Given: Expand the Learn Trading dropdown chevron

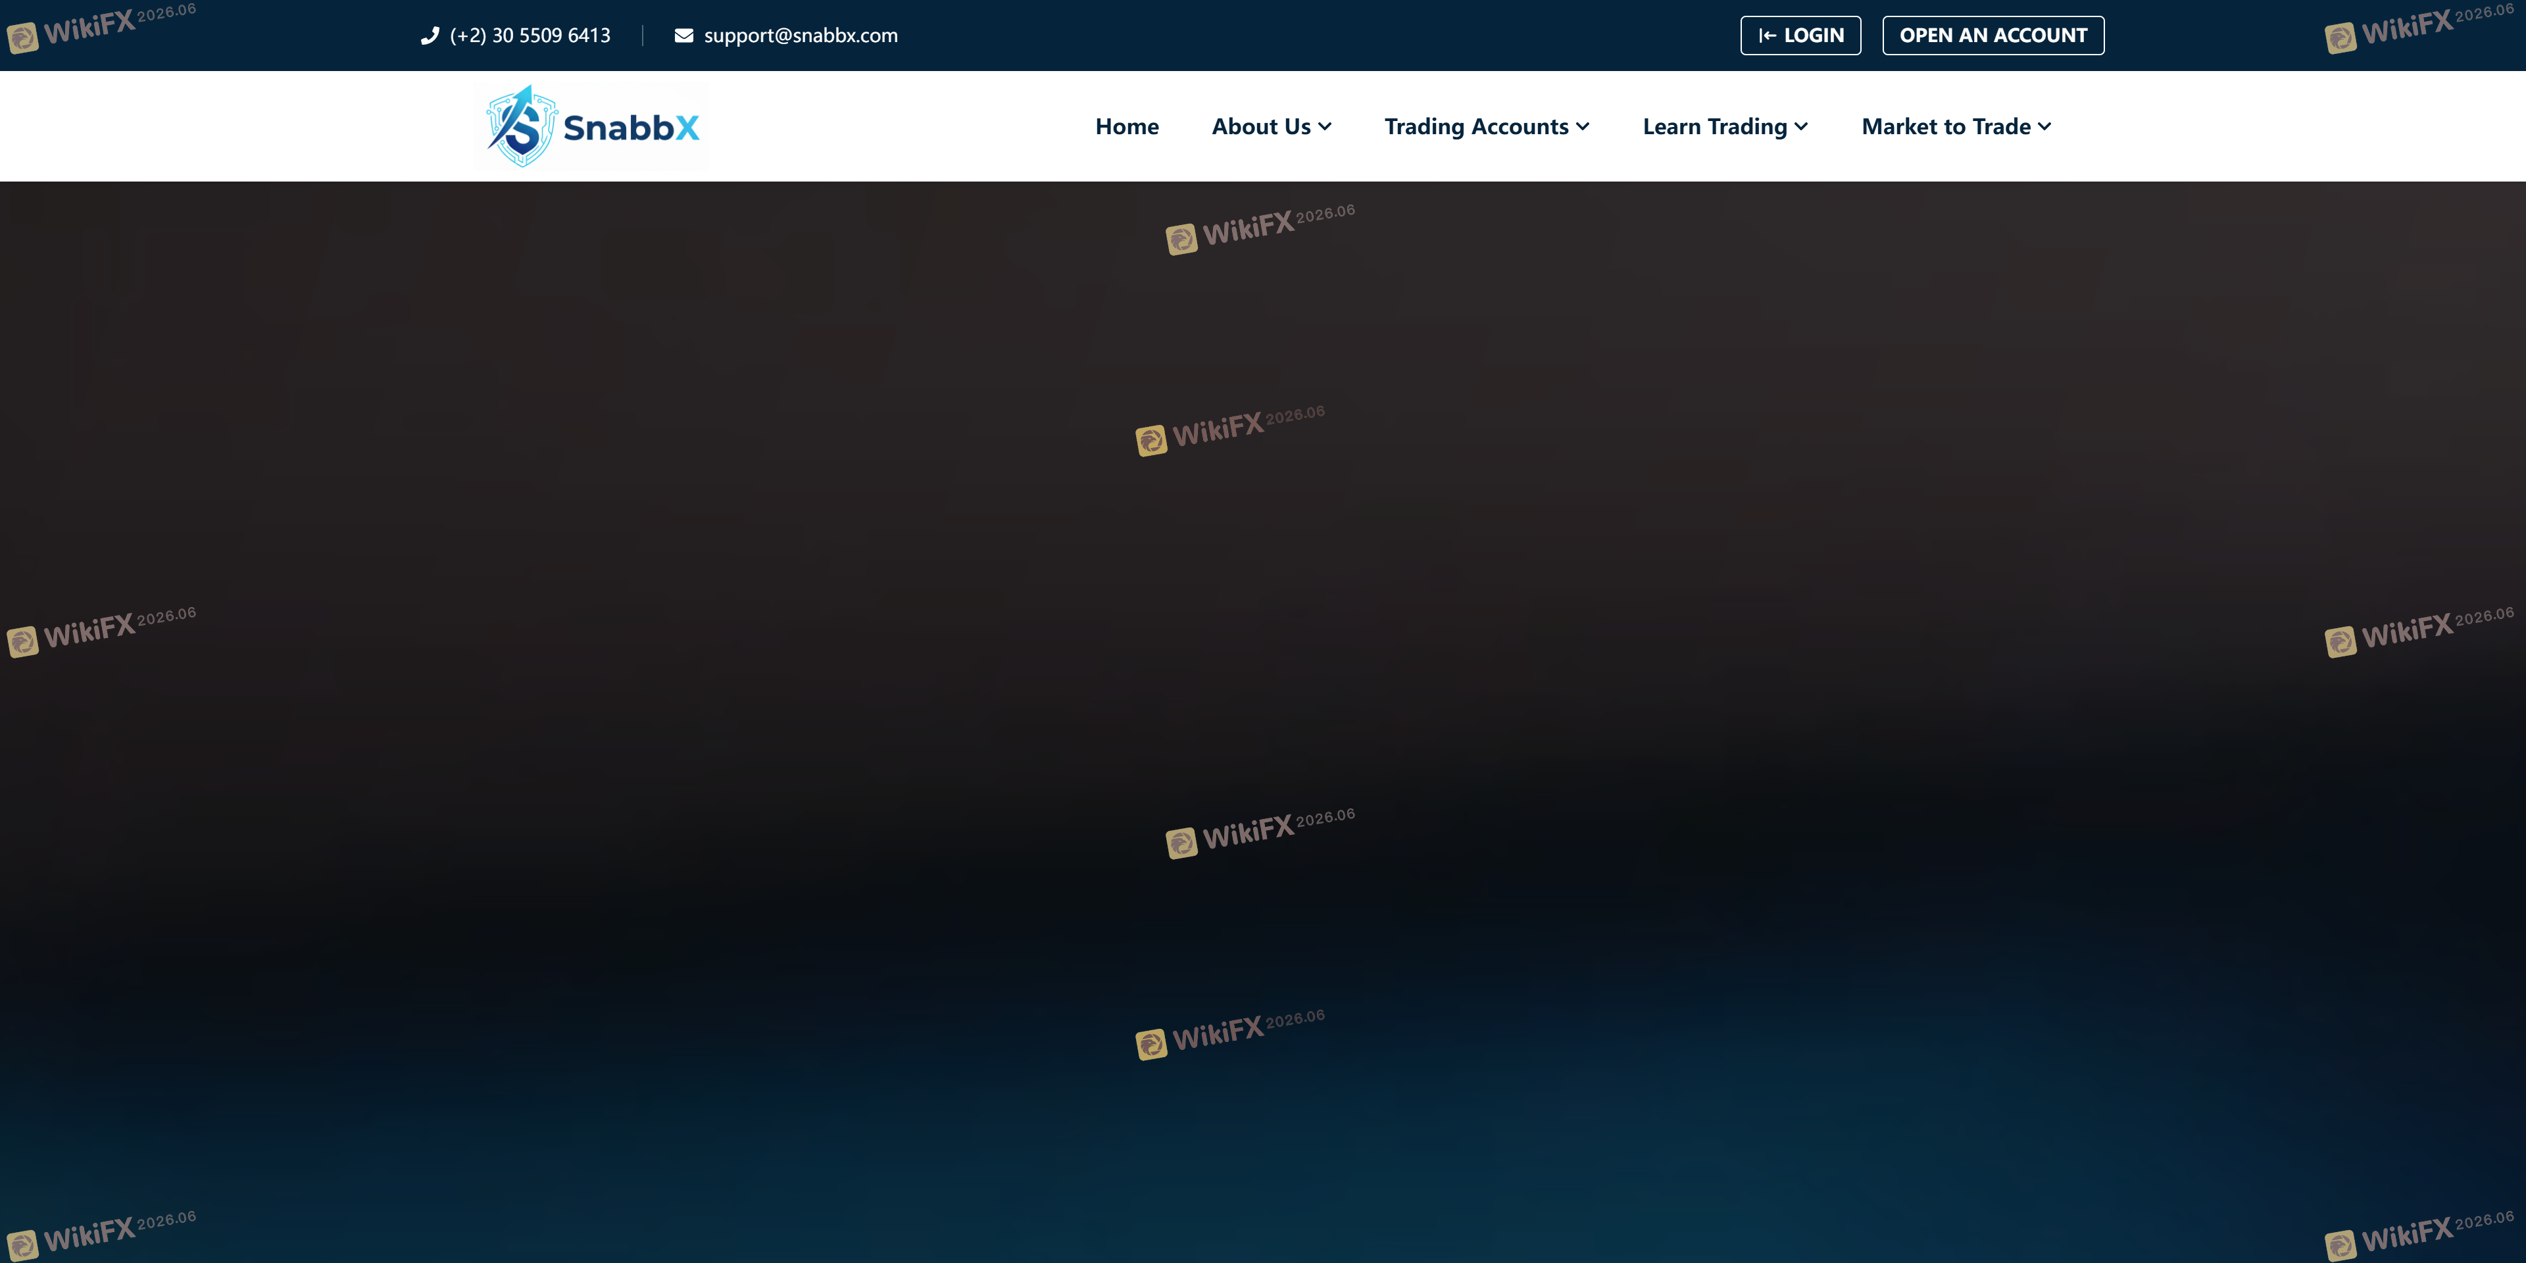Looking at the screenshot, I should click(x=1801, y=126).
